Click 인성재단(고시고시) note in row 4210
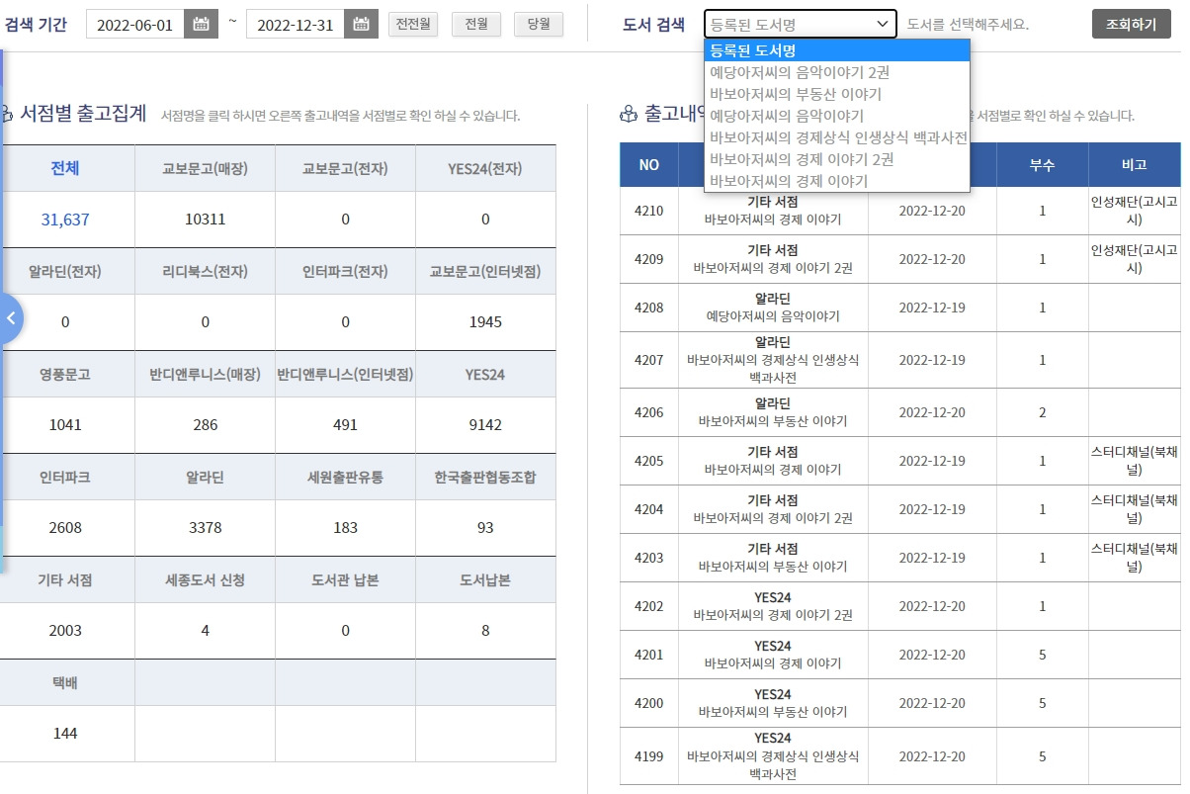The image size is (1190, 794). coord(1135,211)
